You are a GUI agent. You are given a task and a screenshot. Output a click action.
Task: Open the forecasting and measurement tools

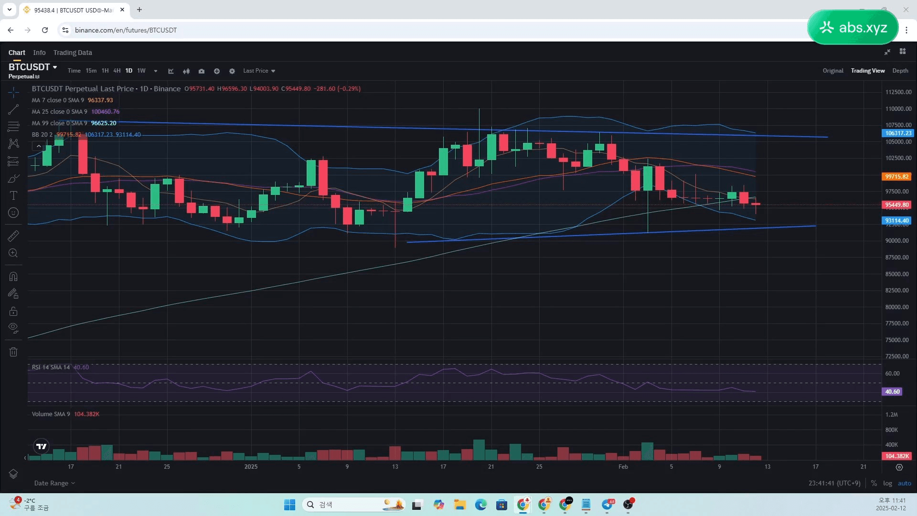(x=13, y=161)
